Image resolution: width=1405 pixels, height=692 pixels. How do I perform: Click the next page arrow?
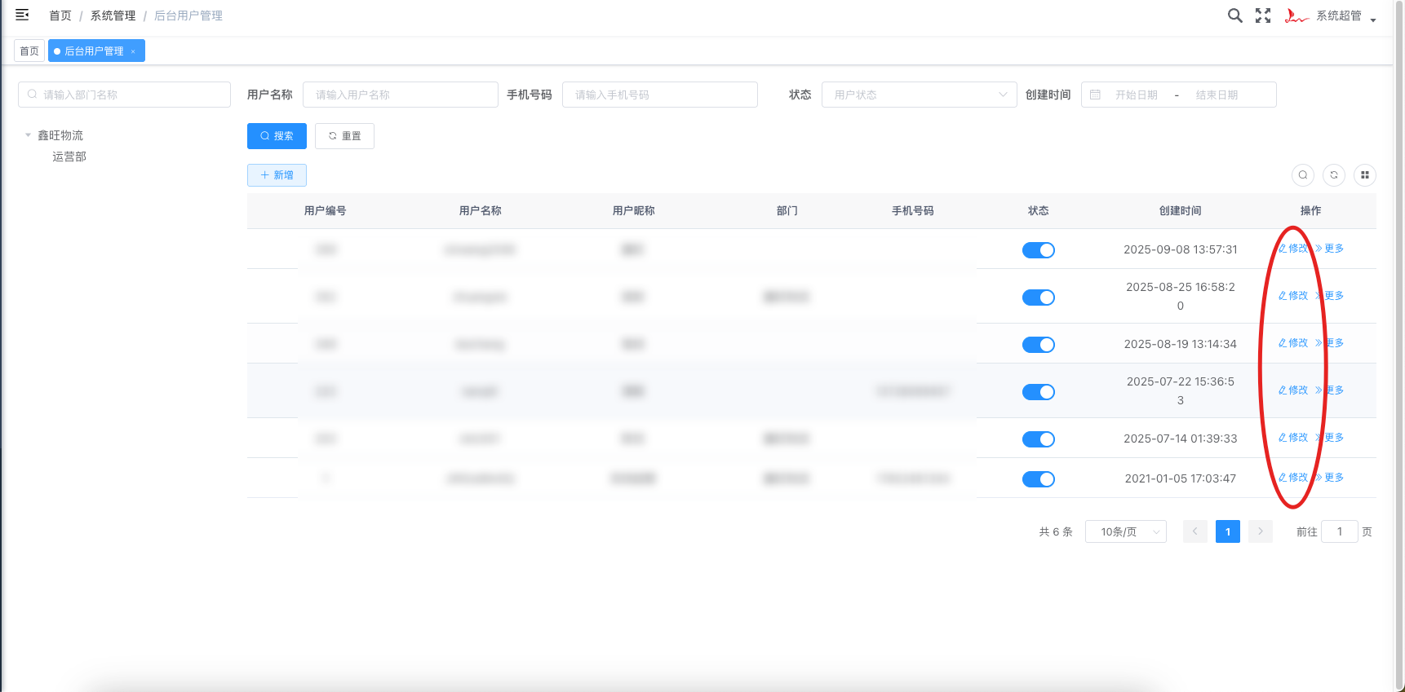(1261, 531)
